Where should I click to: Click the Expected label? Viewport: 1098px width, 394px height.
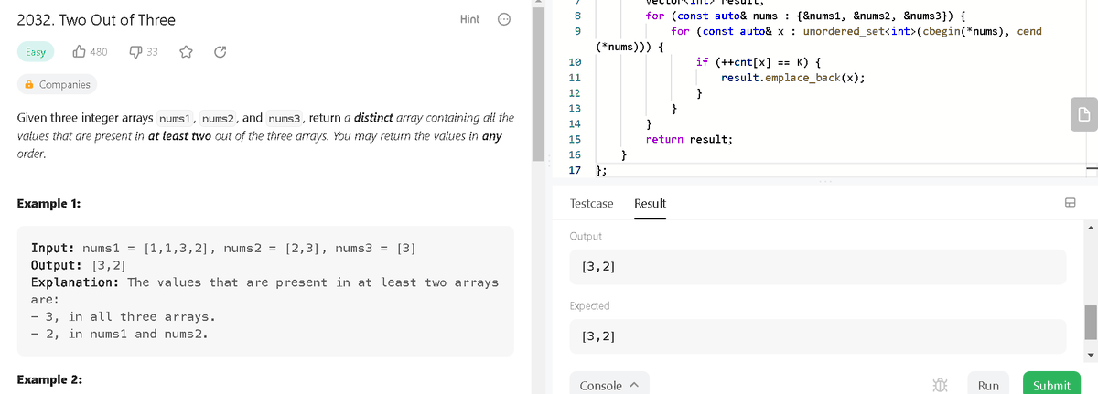tap(589, 305)
